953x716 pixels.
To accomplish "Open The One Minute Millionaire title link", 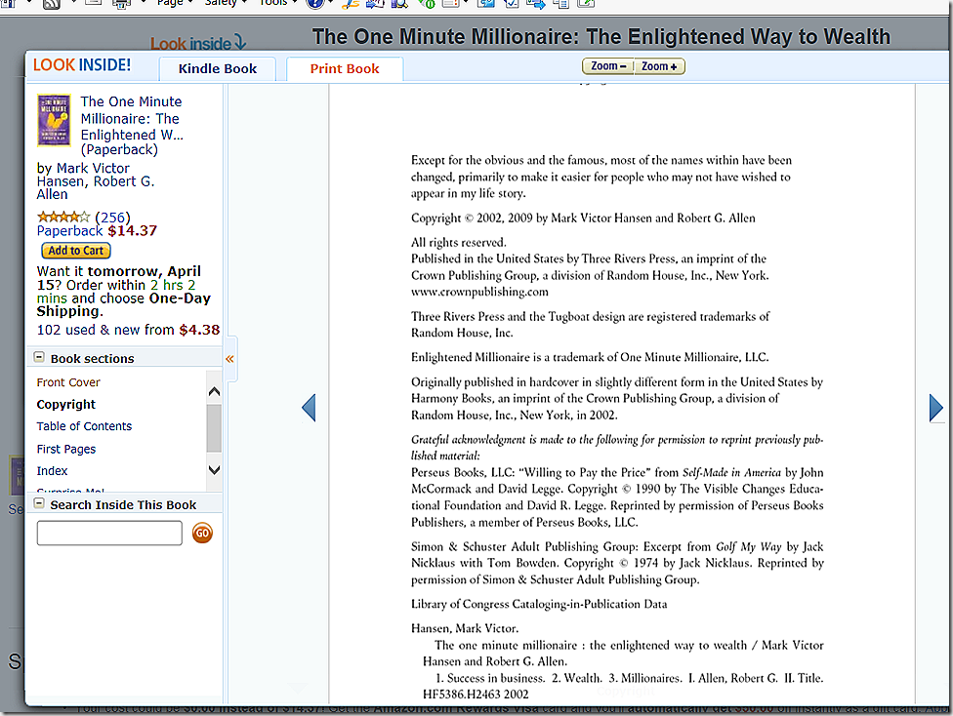I will [x=131, y=126].
